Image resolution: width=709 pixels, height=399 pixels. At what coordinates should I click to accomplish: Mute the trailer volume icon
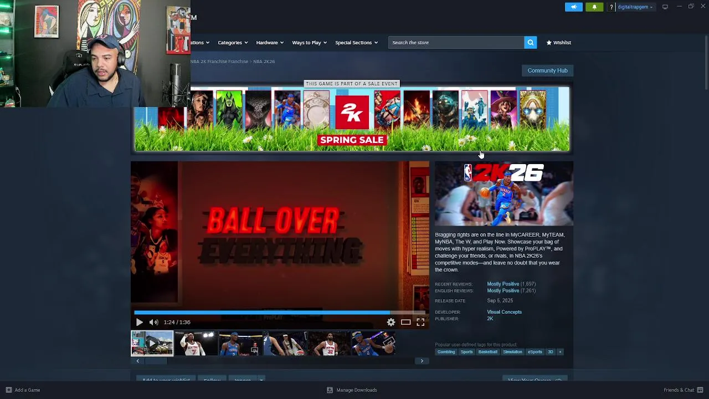click(x=153, y=322)
